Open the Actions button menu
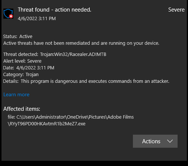Viewport: 188px width, 166px height. 155,141
